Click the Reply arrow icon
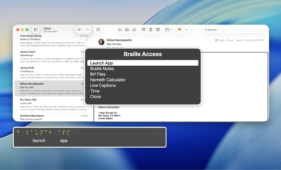The image size is (281, 170). click(x=120, y=30)
